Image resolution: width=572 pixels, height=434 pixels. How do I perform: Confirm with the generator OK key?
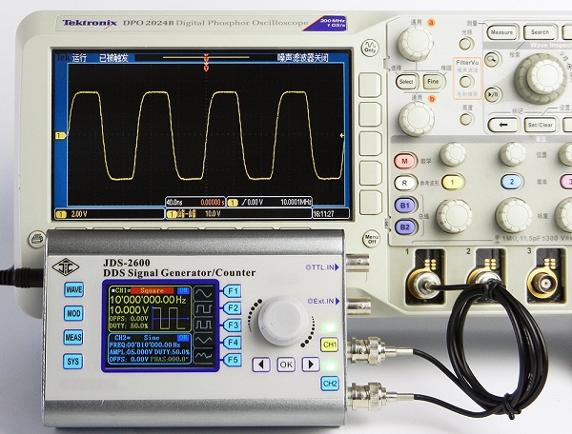[286, 365]
